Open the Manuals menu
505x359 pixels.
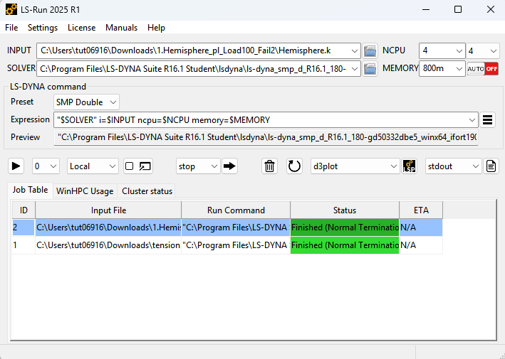pos(121,28)
